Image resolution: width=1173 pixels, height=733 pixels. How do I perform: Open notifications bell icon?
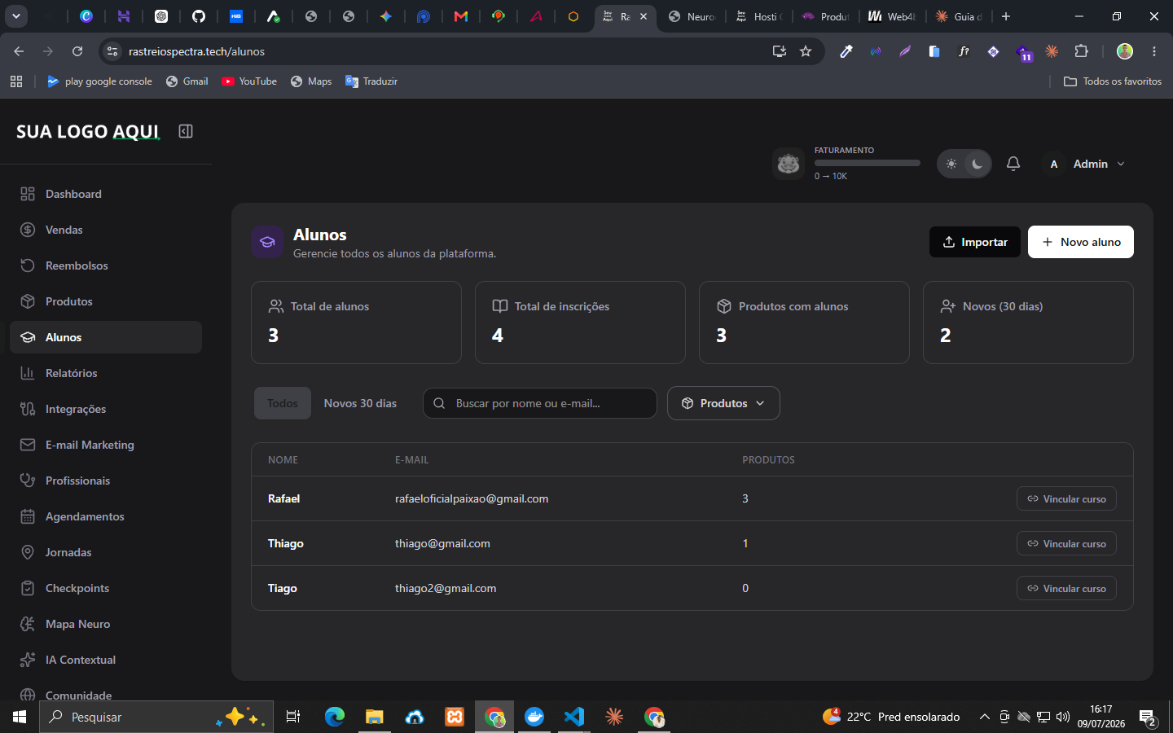tap(1013, 164)
